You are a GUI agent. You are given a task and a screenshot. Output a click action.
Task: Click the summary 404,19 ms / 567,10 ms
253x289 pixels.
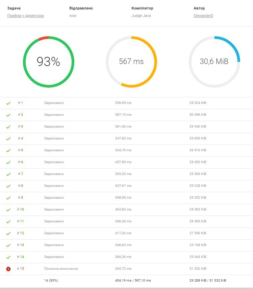pyautogui.click(x=133, y=280)
